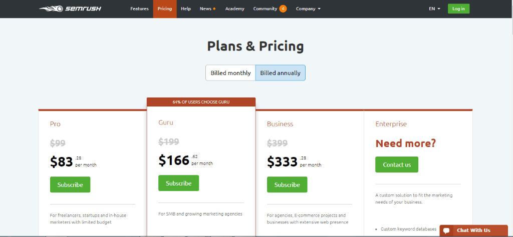
Task: Open the Community link
Action: (265, 9)
